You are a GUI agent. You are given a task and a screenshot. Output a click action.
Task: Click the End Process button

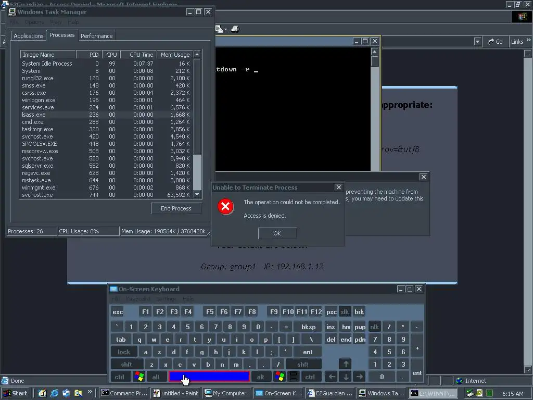tap(176, 208)
